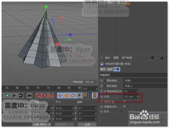Toggle position keyframing move arrows icon

coord(60,96)
